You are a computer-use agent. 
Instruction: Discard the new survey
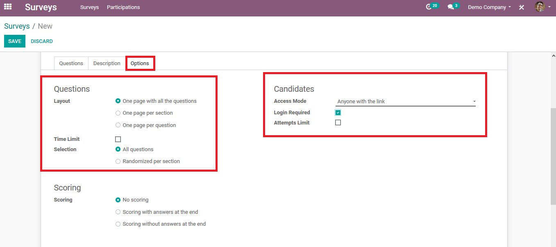click(x=42, y=41)
